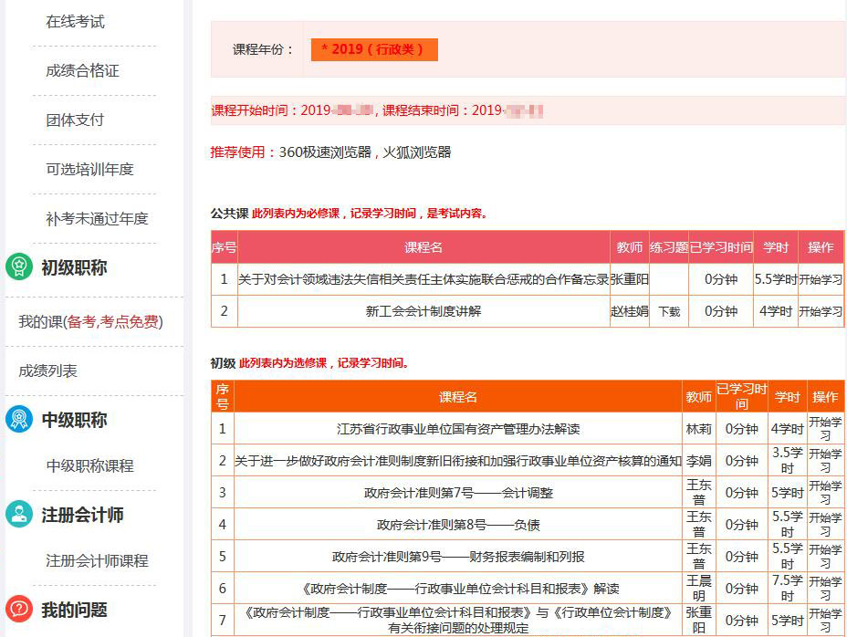Click the teal person icon beside 注册会计师
This screenshot has height=637, width=847.
point(19,515)
